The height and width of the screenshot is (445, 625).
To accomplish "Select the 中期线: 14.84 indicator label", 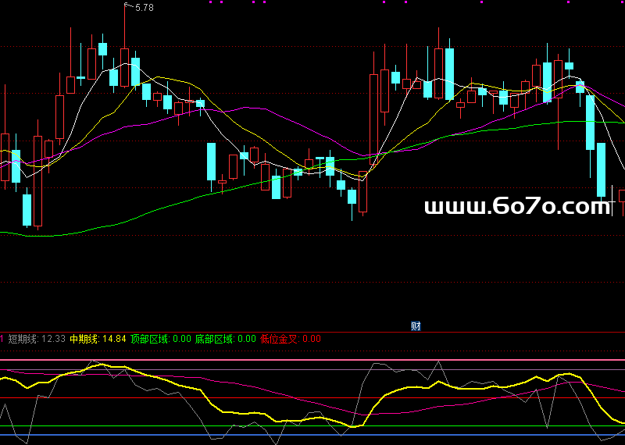I will [x=98, y=339].
